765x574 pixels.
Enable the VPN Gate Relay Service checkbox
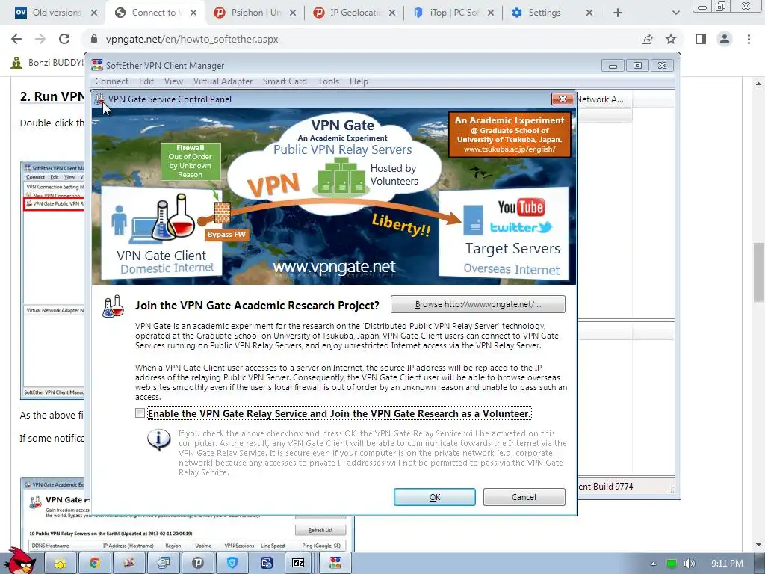(x=140, y=413)
